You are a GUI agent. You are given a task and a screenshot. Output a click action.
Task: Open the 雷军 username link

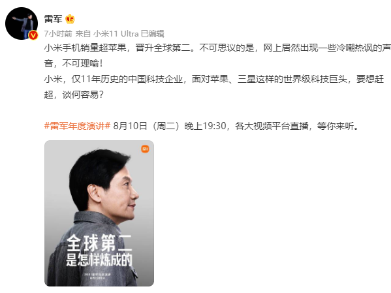click(x=53, y=19)
